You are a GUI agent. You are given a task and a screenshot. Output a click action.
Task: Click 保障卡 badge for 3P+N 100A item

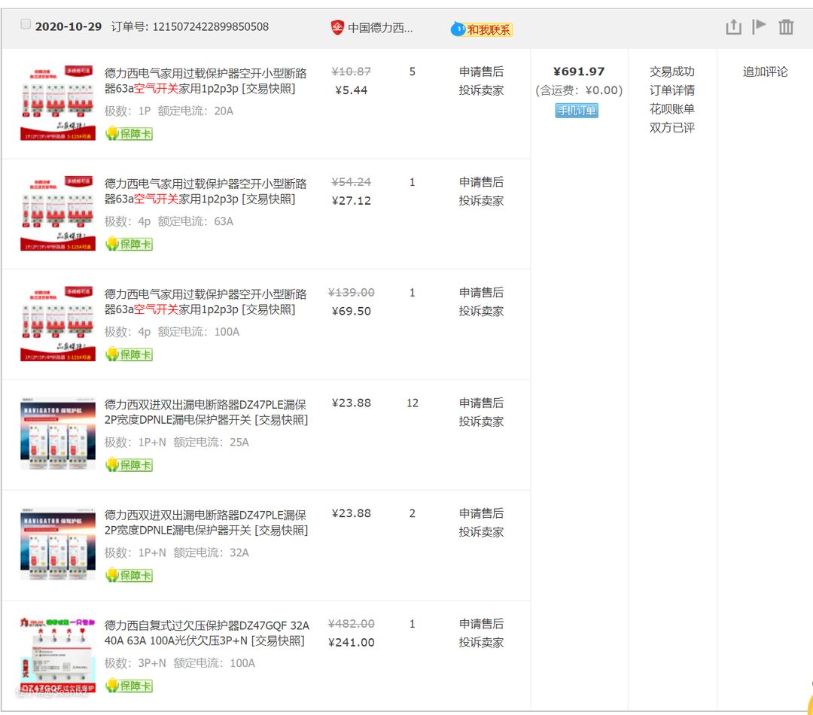[x=129, y=686]
